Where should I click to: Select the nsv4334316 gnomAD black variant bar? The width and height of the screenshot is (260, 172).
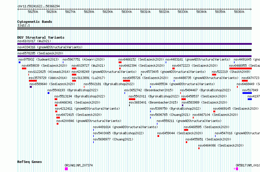(x=134, y=50)
